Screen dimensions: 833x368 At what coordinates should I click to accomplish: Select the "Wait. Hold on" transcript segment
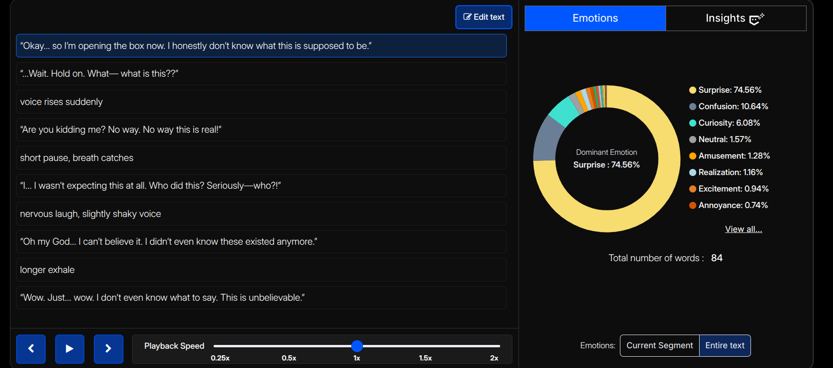[261, 74]
